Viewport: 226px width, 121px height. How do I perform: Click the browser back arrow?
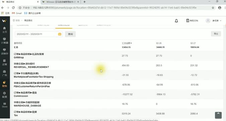pos(3,8)
